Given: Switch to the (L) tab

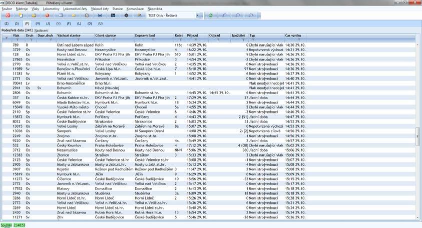Looking at the screenshot, I should [79, 23].
